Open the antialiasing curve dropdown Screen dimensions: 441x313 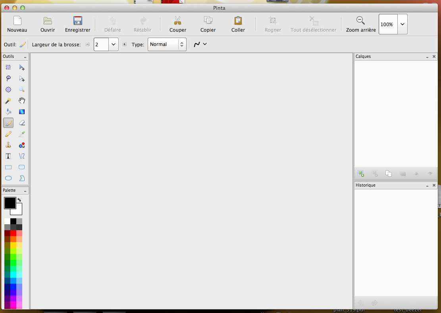tap(200, 44)
